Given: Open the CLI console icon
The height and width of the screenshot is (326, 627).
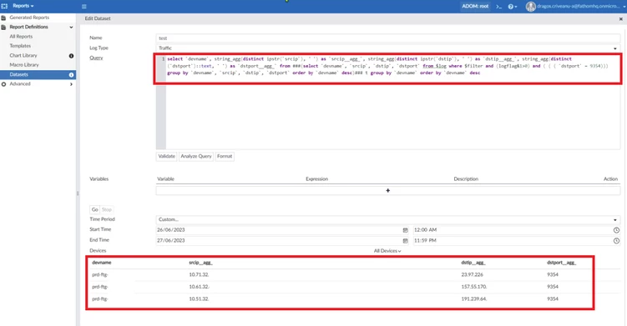Looking at the screenshot, I should 498,7.
